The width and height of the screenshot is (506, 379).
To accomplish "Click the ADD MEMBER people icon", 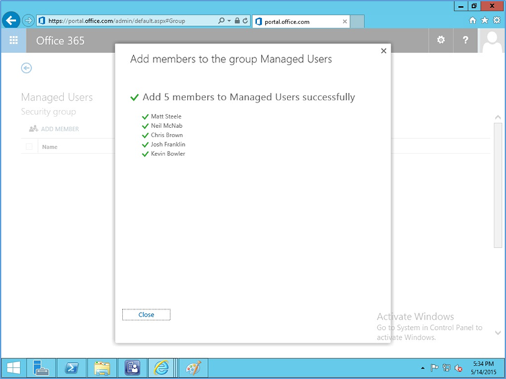I will point(34,129).
